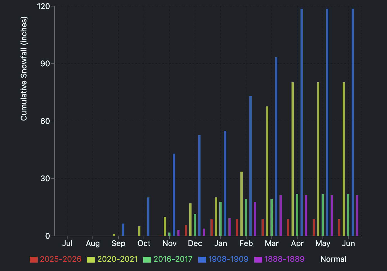
Task: Select the blue 1908-1909 bar for Apr
Action: [x=302, y=122]
